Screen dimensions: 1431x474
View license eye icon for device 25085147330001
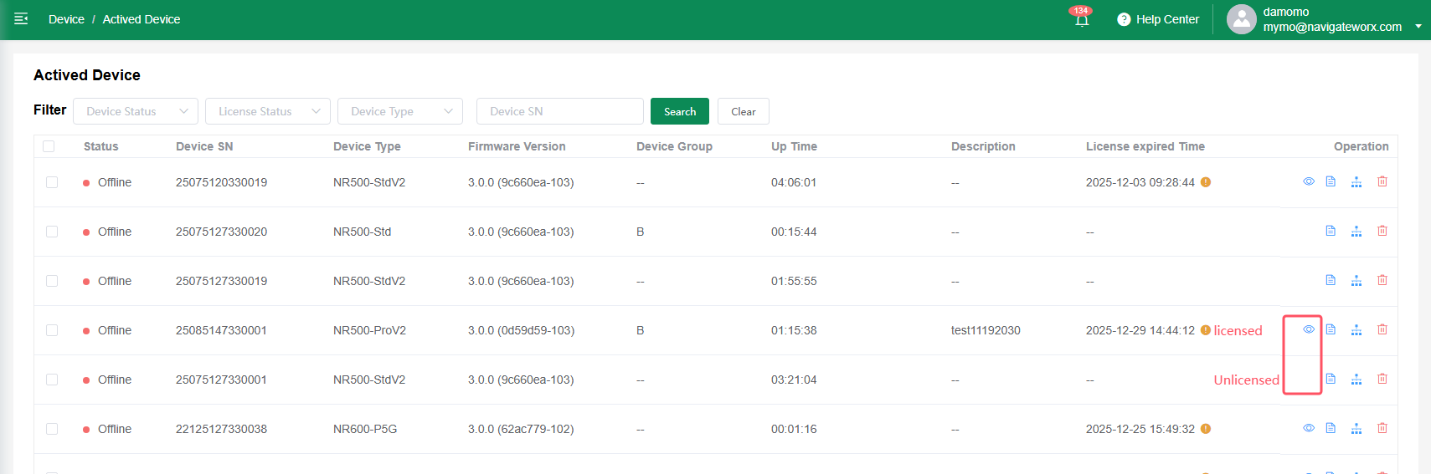pos(1308,329)
